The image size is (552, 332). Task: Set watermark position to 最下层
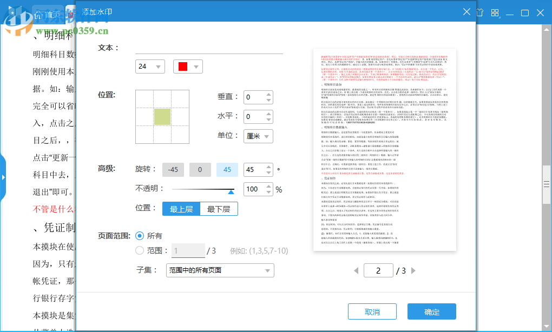[x=219, y=208]
